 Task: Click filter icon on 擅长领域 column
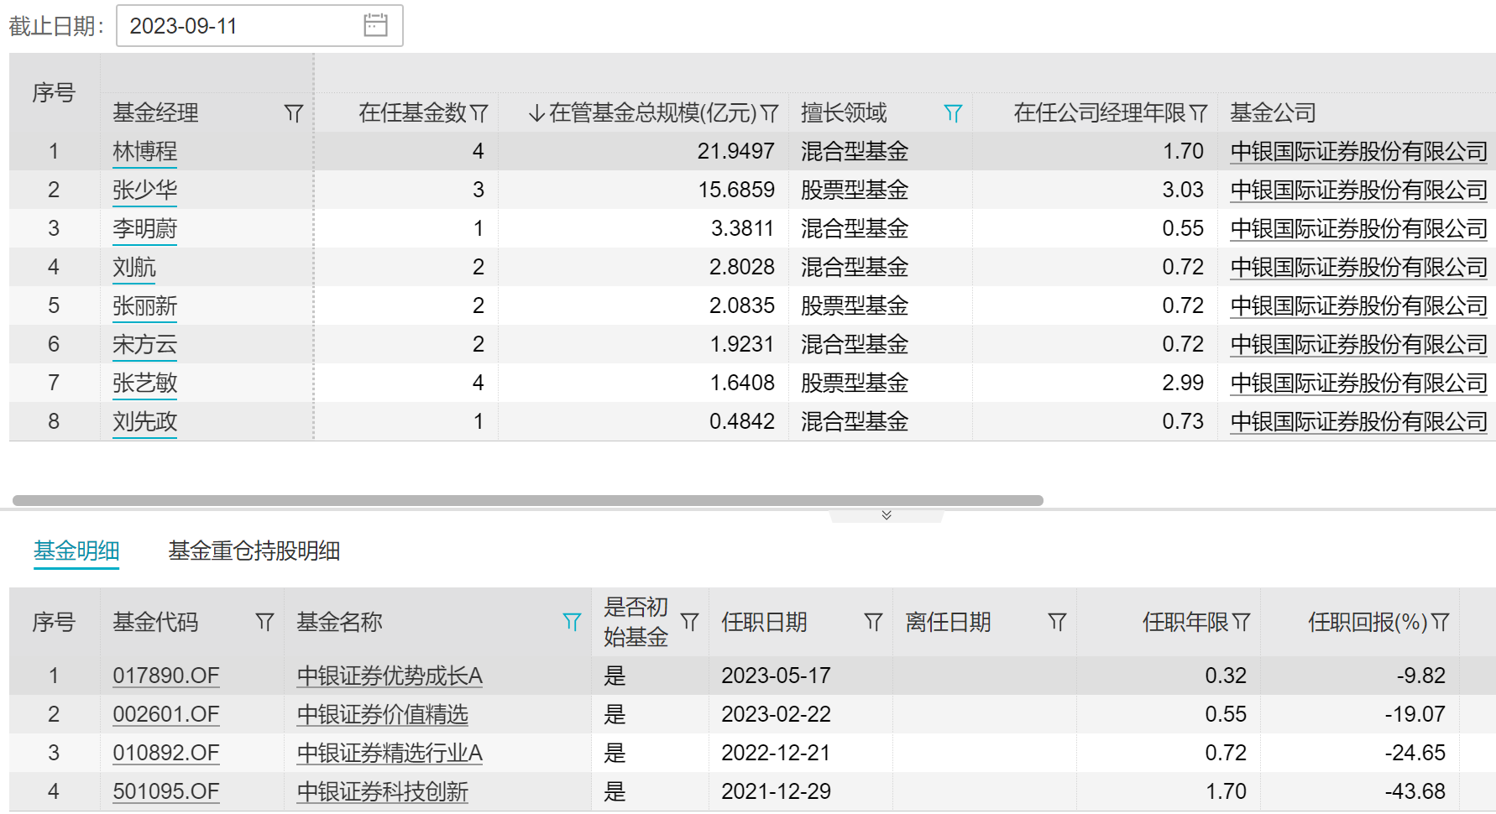tap(953, 113)
